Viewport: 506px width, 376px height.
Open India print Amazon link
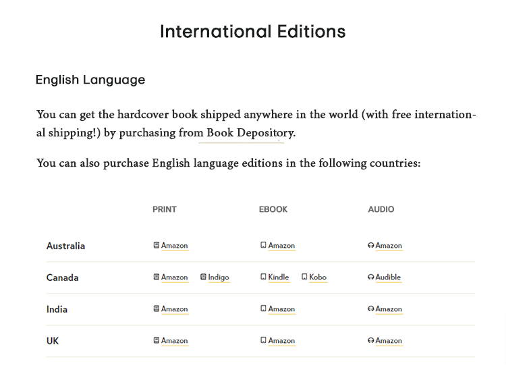(175, 309)
